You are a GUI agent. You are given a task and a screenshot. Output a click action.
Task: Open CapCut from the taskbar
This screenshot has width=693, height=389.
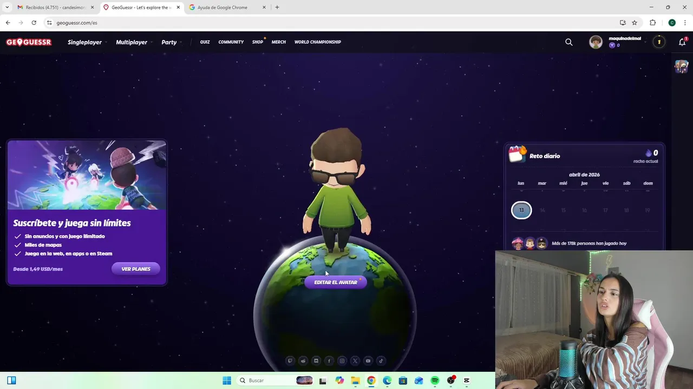tap(467, 380)
